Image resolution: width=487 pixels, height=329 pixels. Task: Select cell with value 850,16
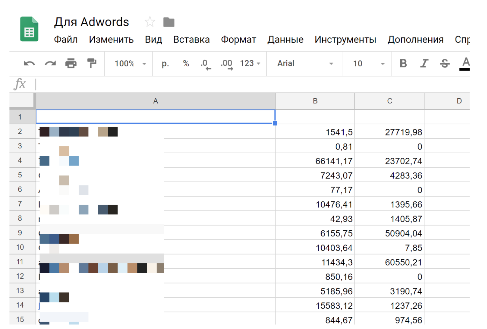click(x=315, y=276)
